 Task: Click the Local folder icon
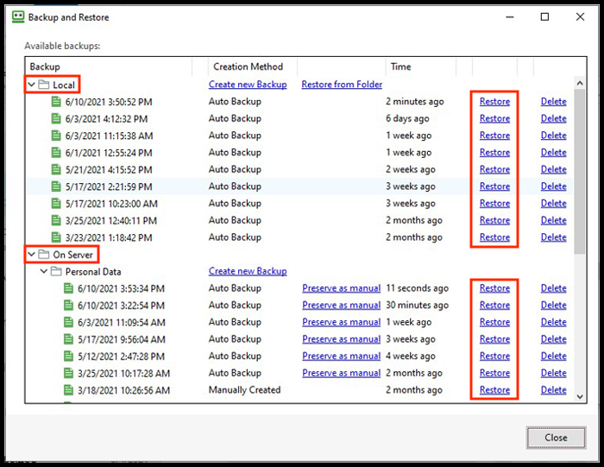click(x=44, y=85)
